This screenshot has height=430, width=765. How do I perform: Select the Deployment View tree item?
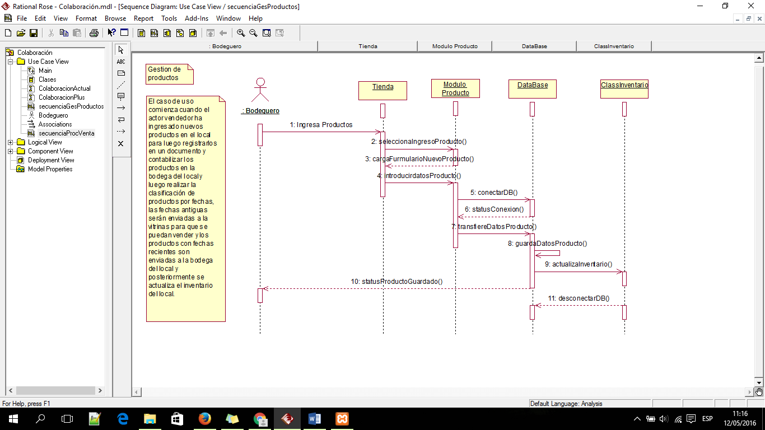click(51, 160)
